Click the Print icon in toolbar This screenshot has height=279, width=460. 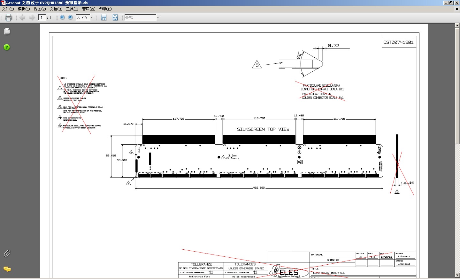coord(9,18)
